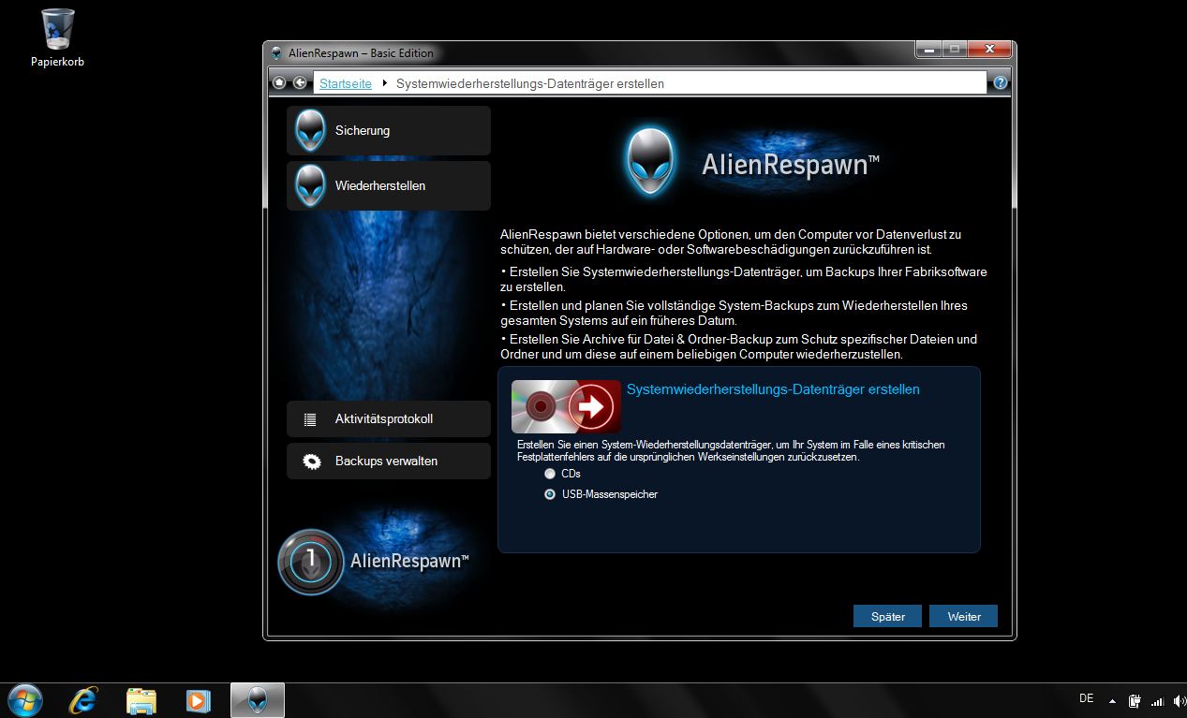Open Internet Explorer from the taskbar

[84, 700]
